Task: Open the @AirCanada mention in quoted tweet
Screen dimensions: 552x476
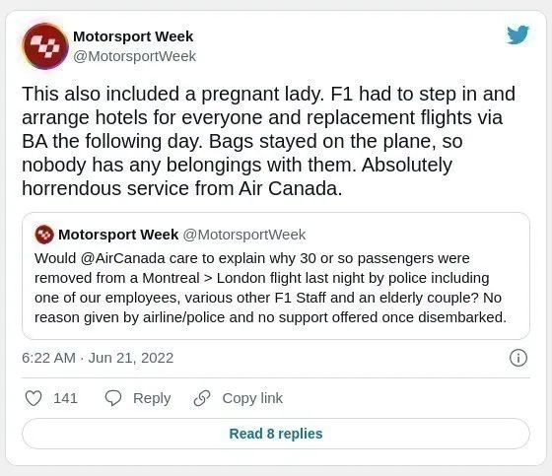Action: pos(122,258)
